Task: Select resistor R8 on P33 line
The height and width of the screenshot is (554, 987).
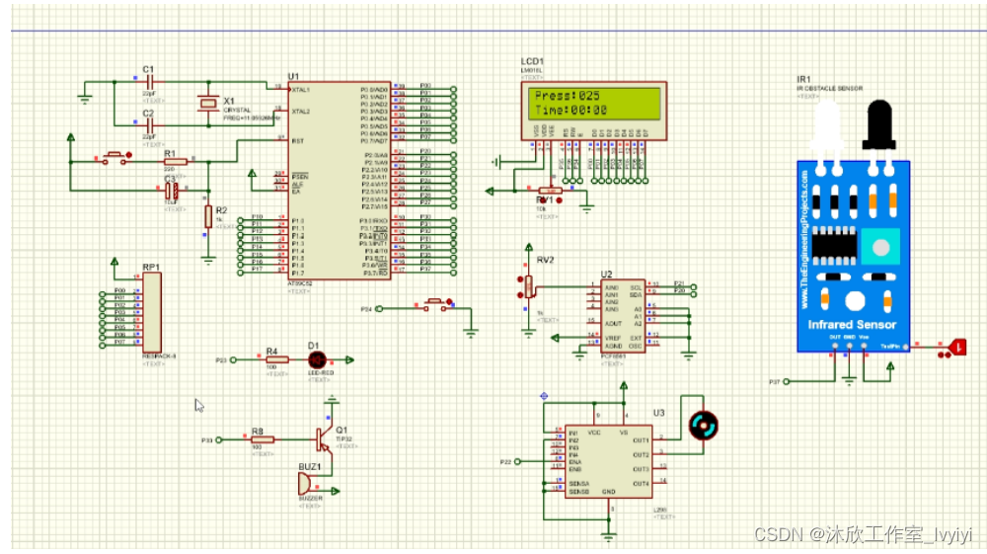Action: [x=262, y=439]
